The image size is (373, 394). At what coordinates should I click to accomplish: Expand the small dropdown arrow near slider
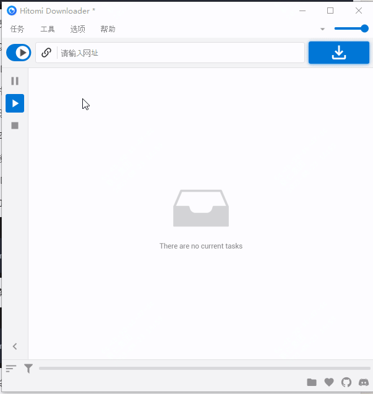tap(322, 29)
